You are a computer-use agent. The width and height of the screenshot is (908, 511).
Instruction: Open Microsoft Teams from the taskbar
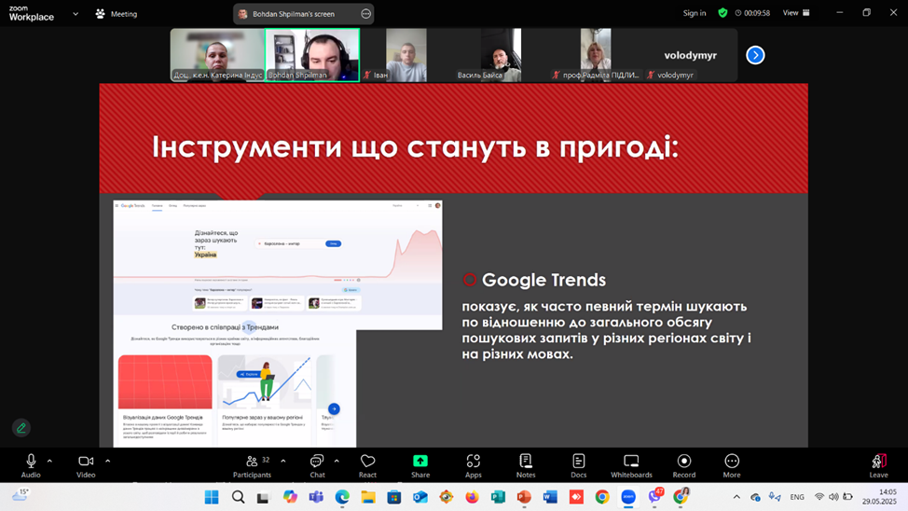click(x=316, y=497)
